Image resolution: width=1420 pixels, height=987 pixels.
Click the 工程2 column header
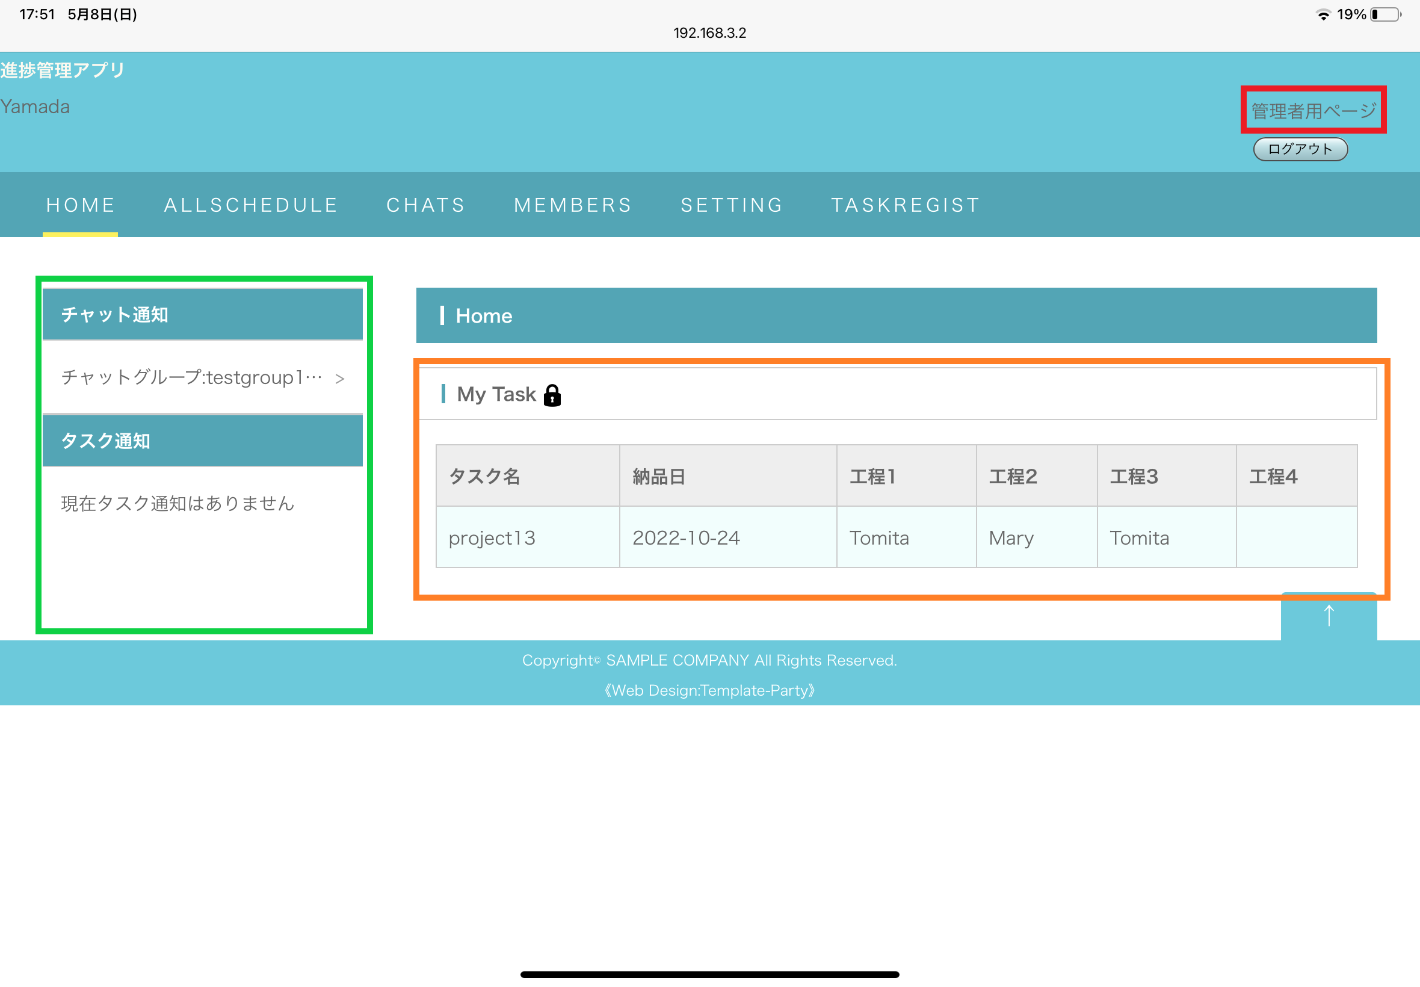[1037, 476]
